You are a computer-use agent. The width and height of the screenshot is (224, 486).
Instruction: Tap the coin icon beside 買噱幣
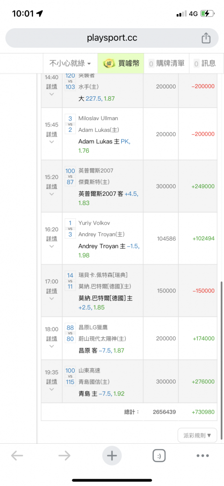pyautogui.click(x=109, y=63)
